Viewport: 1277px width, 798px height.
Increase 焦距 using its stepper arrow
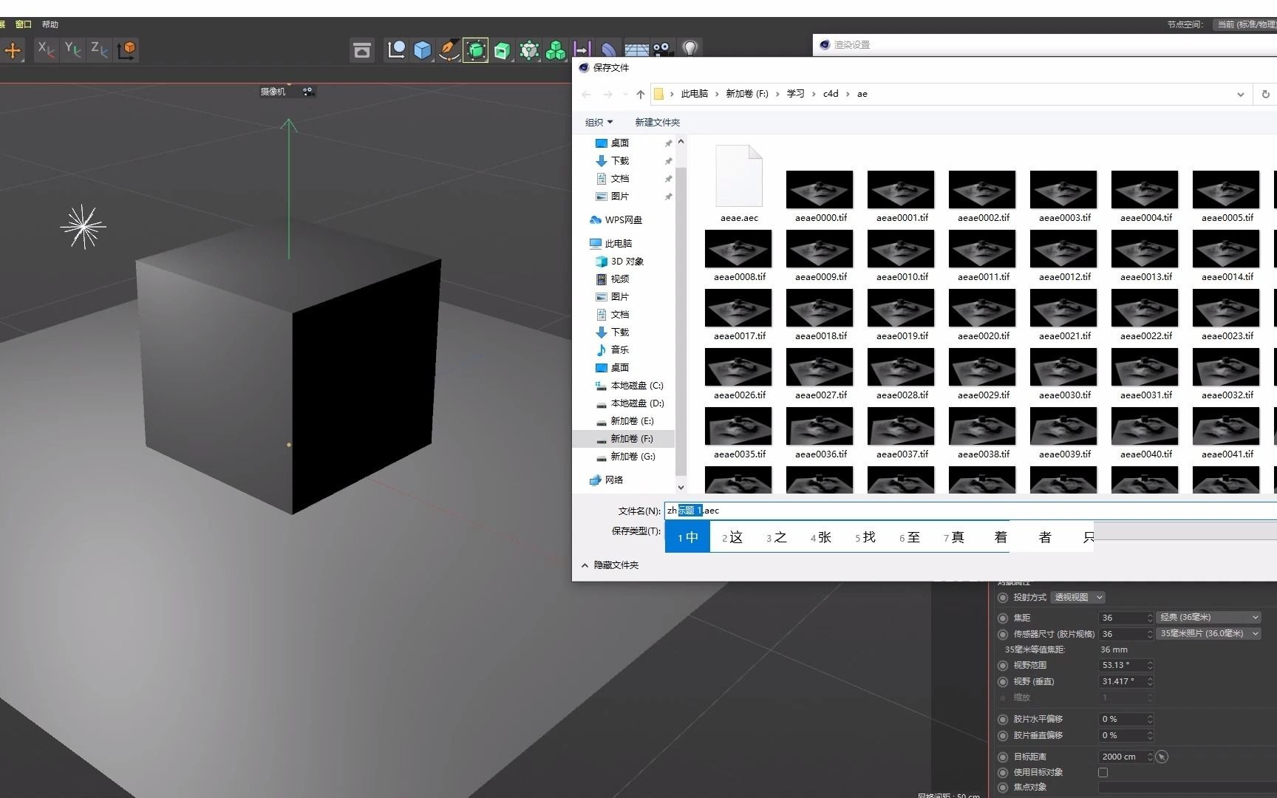click(1148, 614)
